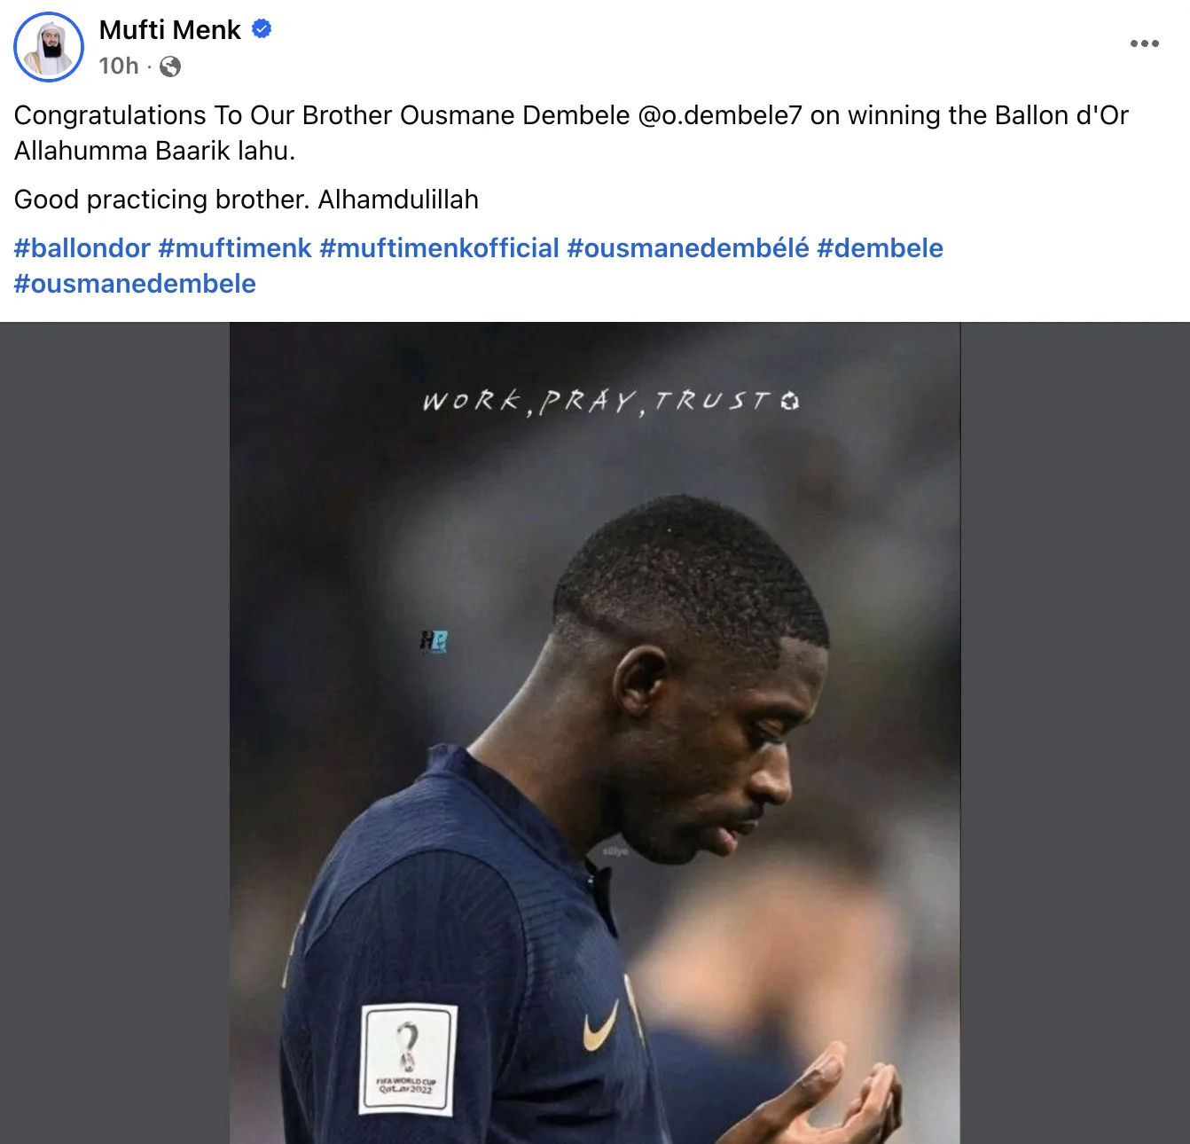The height and width of the screenshot is (1144, 1190).
Task: Click the globe public audience icon
Action: point(170,67)
